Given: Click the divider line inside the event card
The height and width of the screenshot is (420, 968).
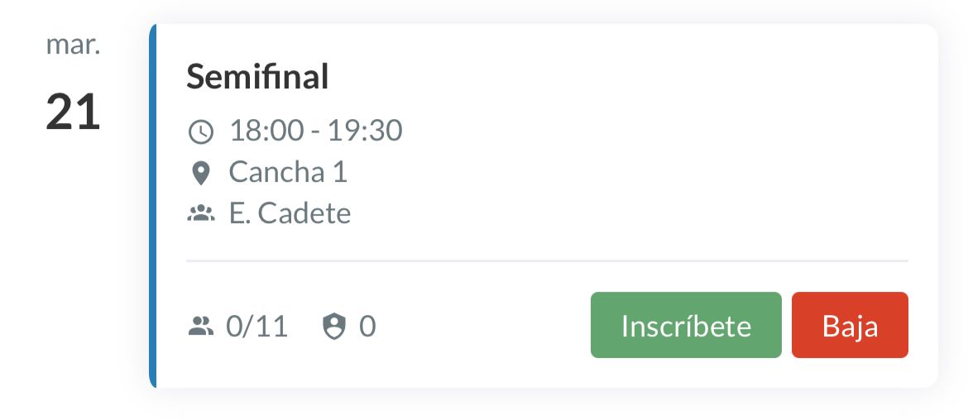Looking at the screenshot, I should point(546,260).
